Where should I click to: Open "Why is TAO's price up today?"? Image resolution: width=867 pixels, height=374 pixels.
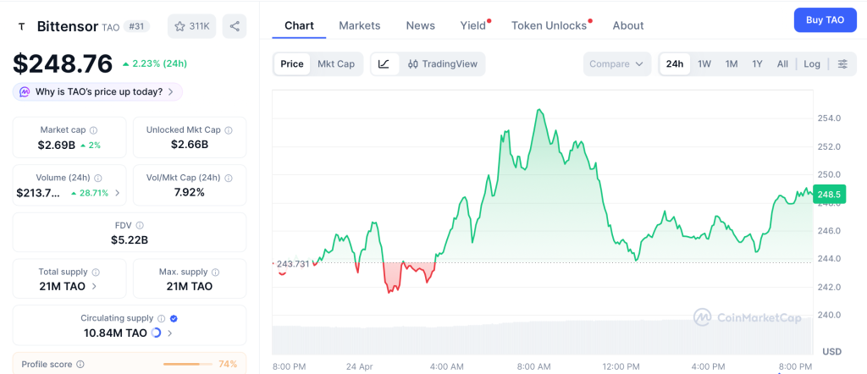click(97, 91)
